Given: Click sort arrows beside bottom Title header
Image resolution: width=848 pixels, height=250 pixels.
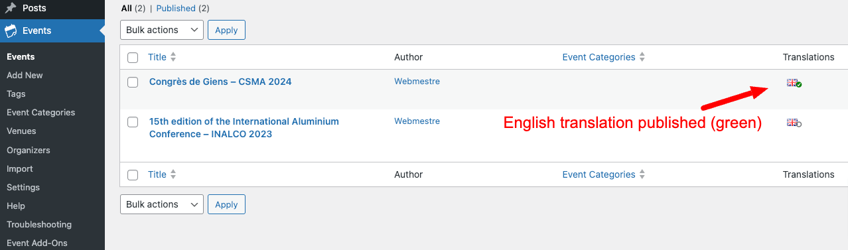Looking at the screenshot, I should pos(173,174).
